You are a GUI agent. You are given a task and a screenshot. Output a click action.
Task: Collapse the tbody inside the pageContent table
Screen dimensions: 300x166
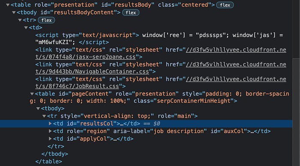(x=38, y=109)
